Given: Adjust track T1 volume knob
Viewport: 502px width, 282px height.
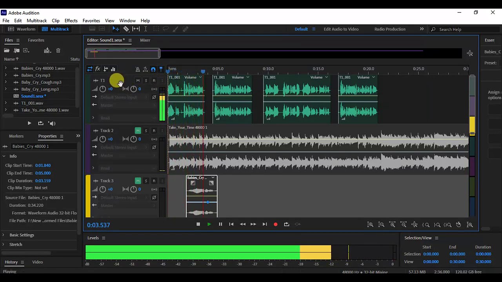Looking at the screenshot, I should pos(102,89).
